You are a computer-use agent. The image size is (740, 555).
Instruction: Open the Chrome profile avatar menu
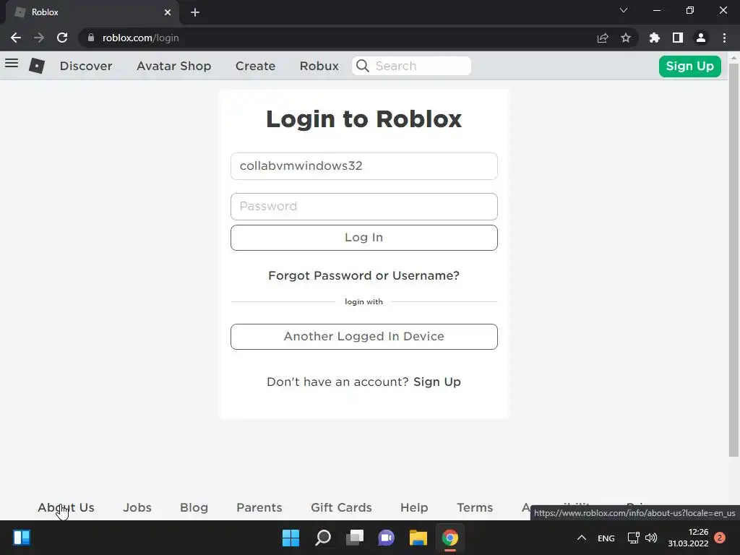(701, 38)
